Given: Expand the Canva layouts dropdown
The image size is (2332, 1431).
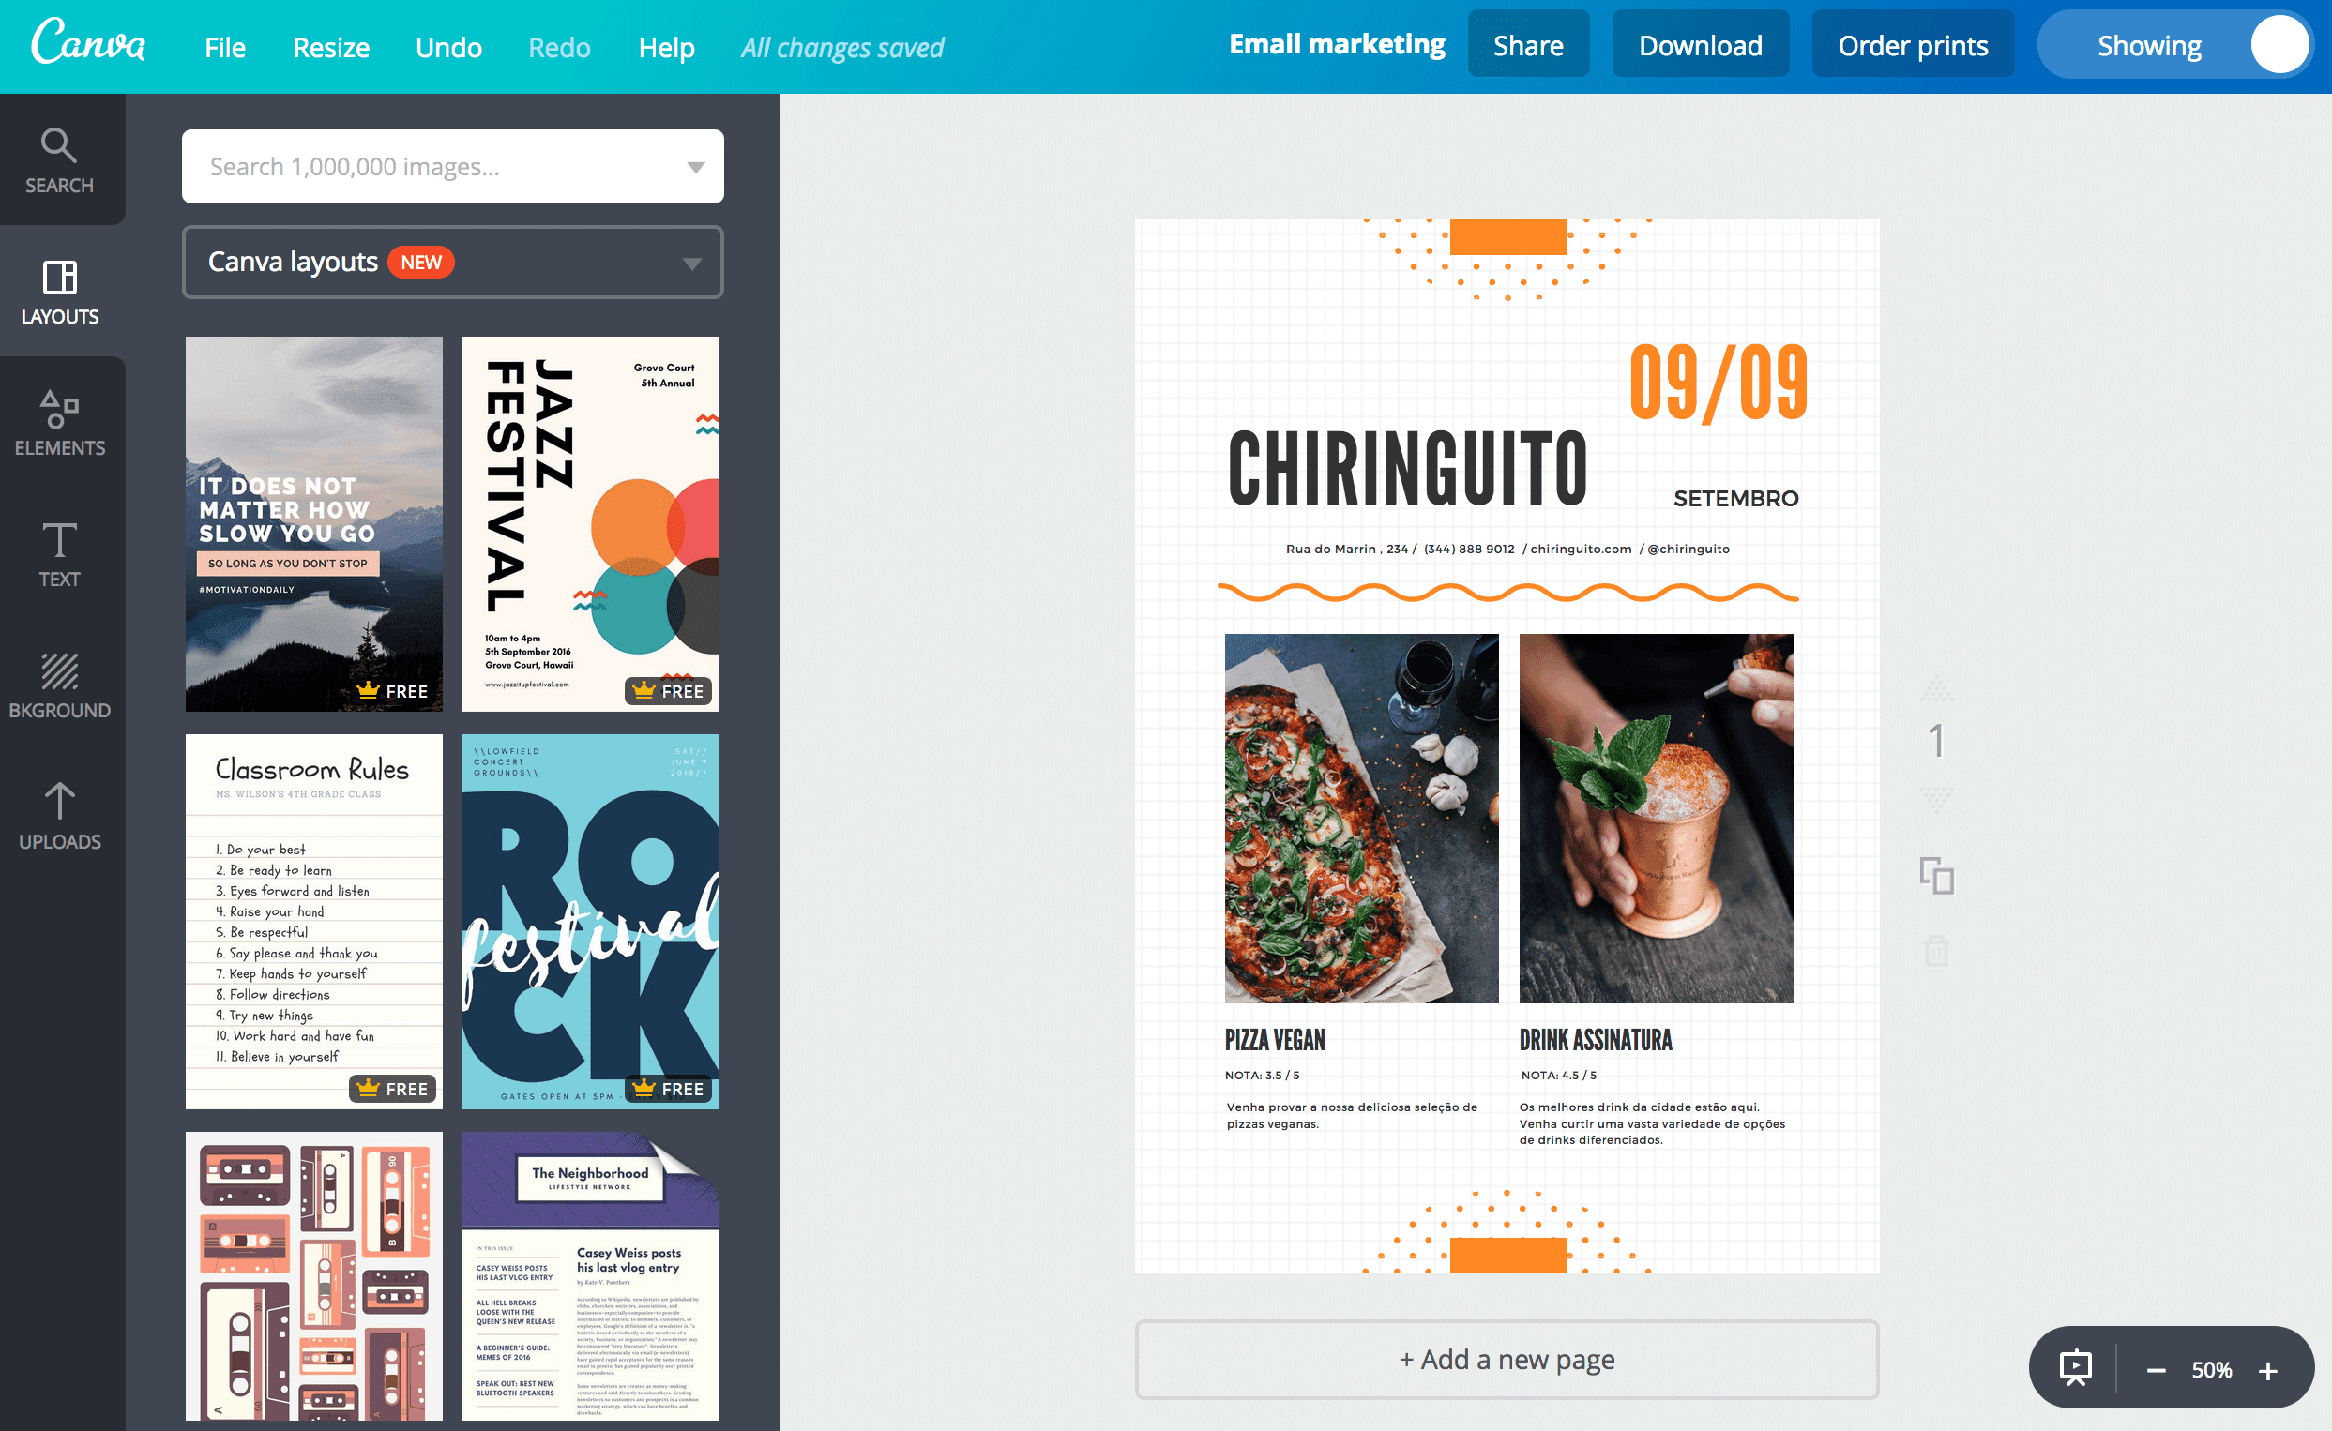Looking at the screenshot, I should pyautogui.click(x=696, y=260).
